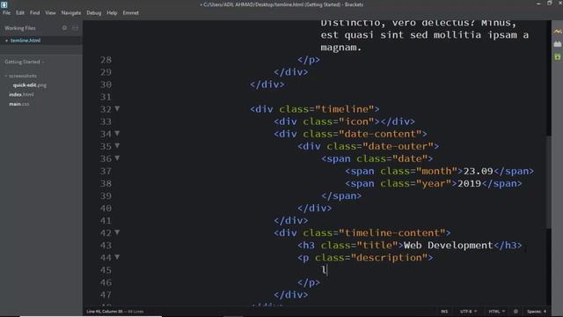Collapse code fold arrow on line 35
This screenshot has width=563, height=317.
tap(117, 145)
